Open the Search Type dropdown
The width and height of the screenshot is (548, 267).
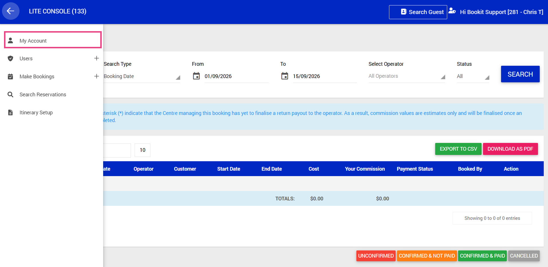[142, 76]
